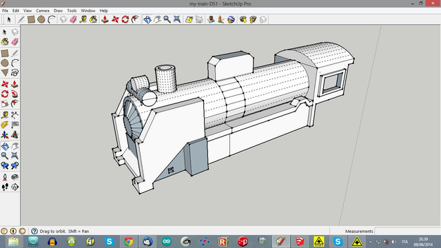The width and height of the screenshot is (441, 248).
Task: Select the Rectangle tool in Large Tool Set
Action: [x=5, y=53]
